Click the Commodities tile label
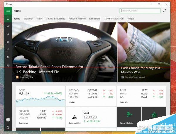 75,123
